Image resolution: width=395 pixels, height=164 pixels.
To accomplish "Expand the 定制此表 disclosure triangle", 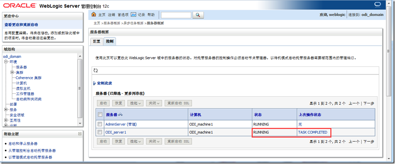I will pyautogui.click(x=95, y=83).
